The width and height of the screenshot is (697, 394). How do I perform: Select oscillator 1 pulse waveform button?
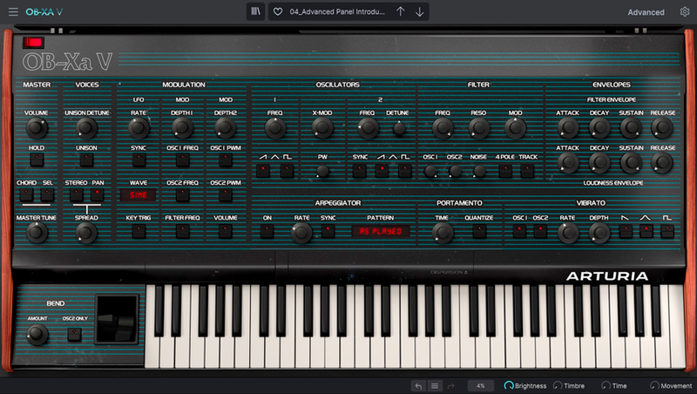(x=288, y=170)
